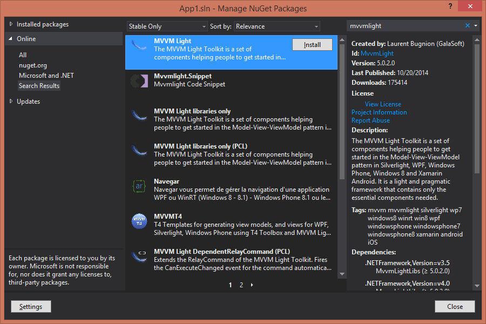Viewport: 486px width, 324px height.
Task: Open the Stable Only dropdown
Action: pyautogui.click(x=167, y=26)
